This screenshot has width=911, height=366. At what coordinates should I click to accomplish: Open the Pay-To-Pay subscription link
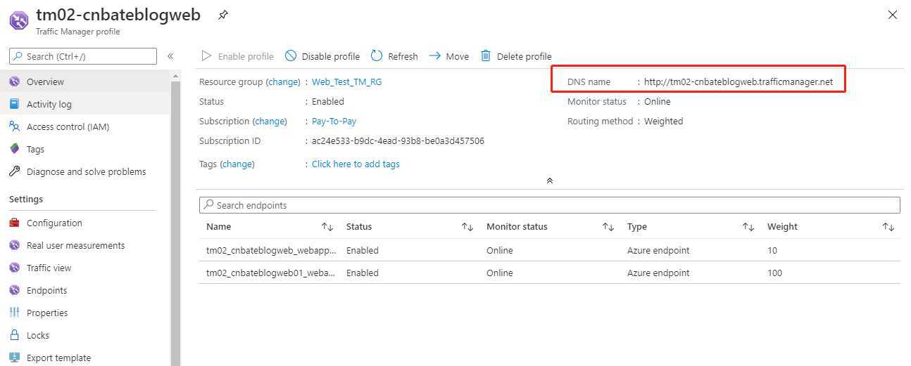(334, 121)
